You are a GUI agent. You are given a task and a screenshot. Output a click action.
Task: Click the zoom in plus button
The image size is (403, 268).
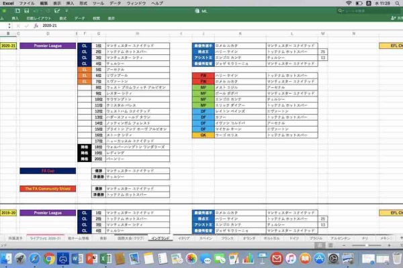pos(390,245)
